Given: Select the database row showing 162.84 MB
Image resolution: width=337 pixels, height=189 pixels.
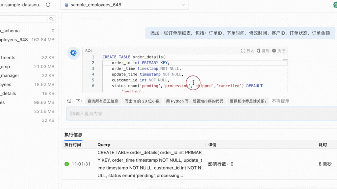Looking at the screenshot, I should tap(27, 40).
